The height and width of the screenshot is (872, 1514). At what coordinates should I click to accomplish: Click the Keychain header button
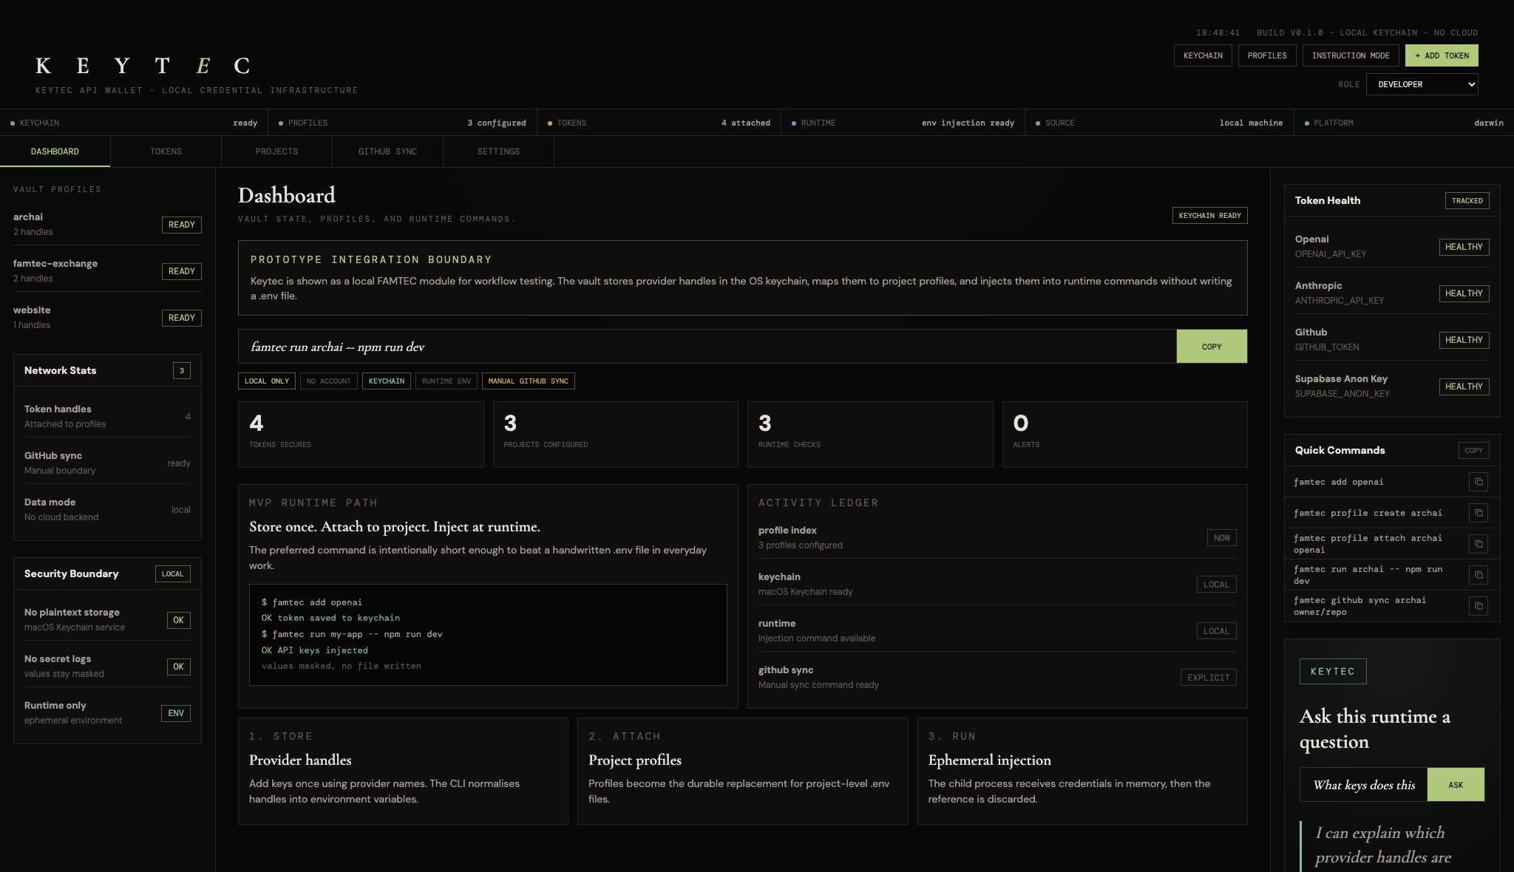tap(1203, 55)
